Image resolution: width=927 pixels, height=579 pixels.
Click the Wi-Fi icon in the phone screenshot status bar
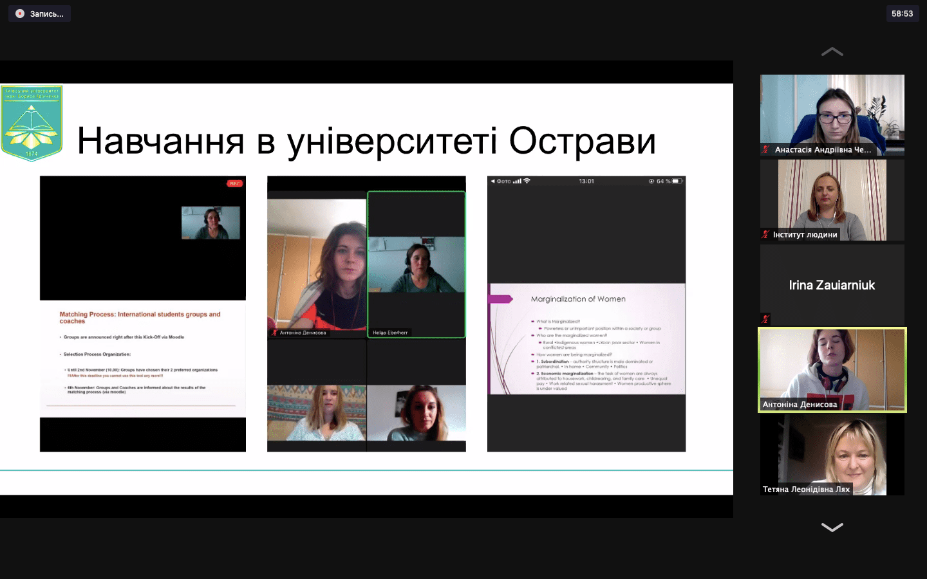pos(527,181)
